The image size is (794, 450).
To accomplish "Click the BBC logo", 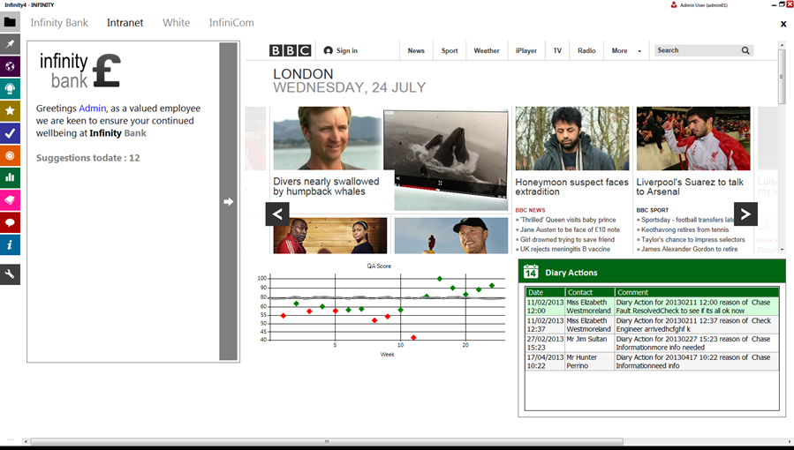I will (291, 50).
